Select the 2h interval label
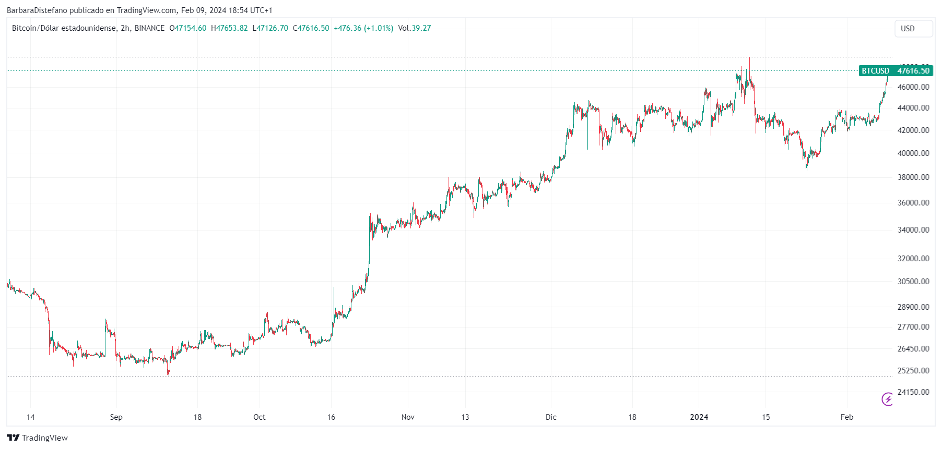This screenshot has width=942, height=449. (125, 28)
